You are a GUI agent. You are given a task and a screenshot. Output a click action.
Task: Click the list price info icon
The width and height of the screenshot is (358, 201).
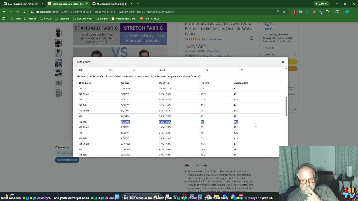pos(203,51)
